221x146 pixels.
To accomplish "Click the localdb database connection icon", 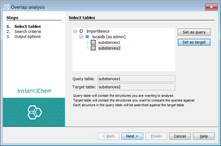I will point(87,37).
